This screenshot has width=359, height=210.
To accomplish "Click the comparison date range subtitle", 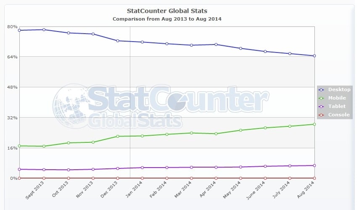I will point(167,18).
